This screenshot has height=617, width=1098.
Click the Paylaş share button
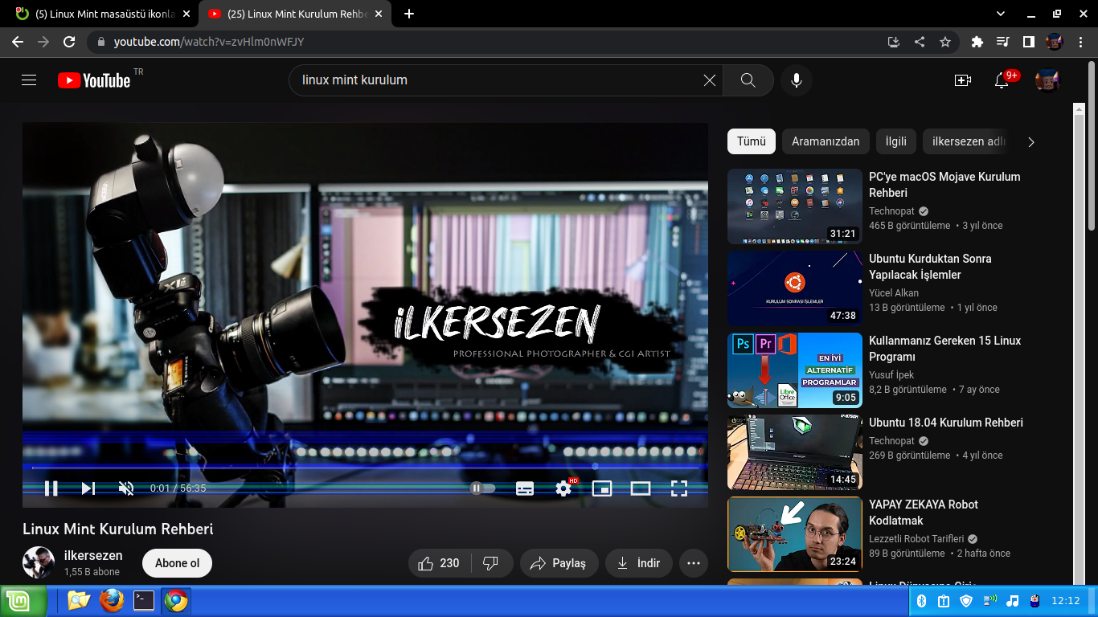[559, 563]
